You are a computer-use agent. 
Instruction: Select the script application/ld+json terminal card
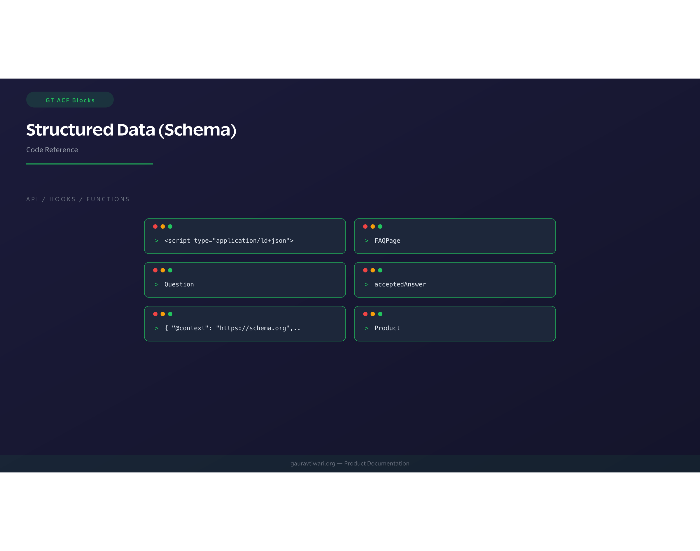pyautogui.click(x=245, y=236)
